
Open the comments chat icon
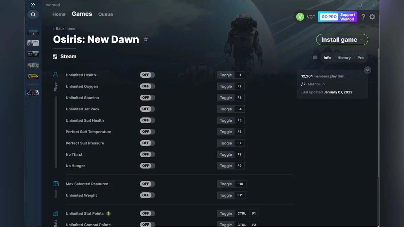[x=315, y=58]
